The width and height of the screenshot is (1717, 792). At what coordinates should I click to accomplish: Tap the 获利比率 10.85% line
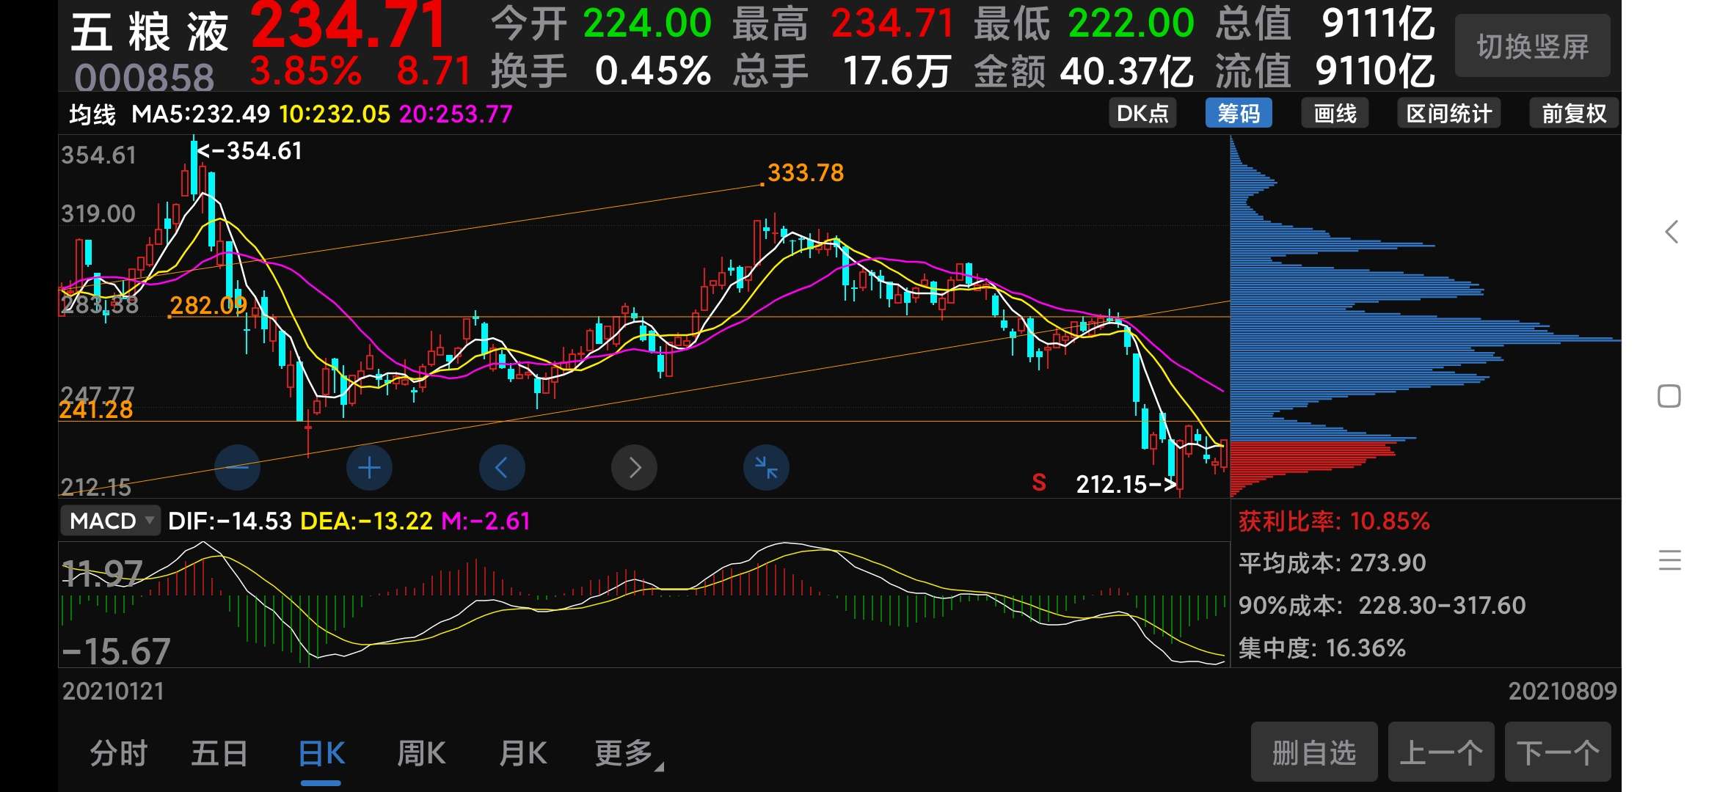pyautogui.click(x=1334, y=521)
